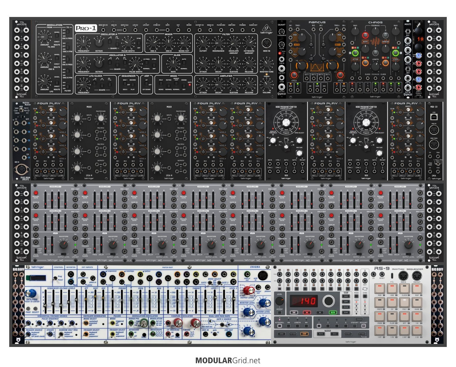Click the RS-9 tempo encoder dial
The width and height of the screenshot is (456, 367).
(x=329, y=301)
